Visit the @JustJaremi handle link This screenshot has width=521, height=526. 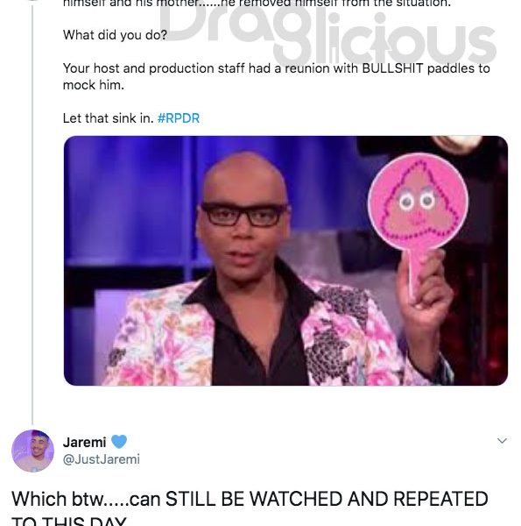(102, 458)
